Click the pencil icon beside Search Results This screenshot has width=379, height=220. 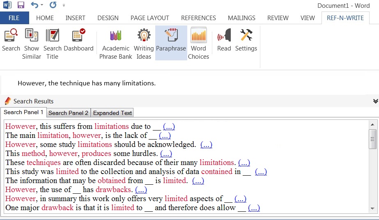(x=7, y=101)
